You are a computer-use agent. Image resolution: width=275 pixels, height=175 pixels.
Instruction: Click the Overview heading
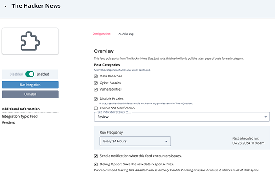(104, 51)
